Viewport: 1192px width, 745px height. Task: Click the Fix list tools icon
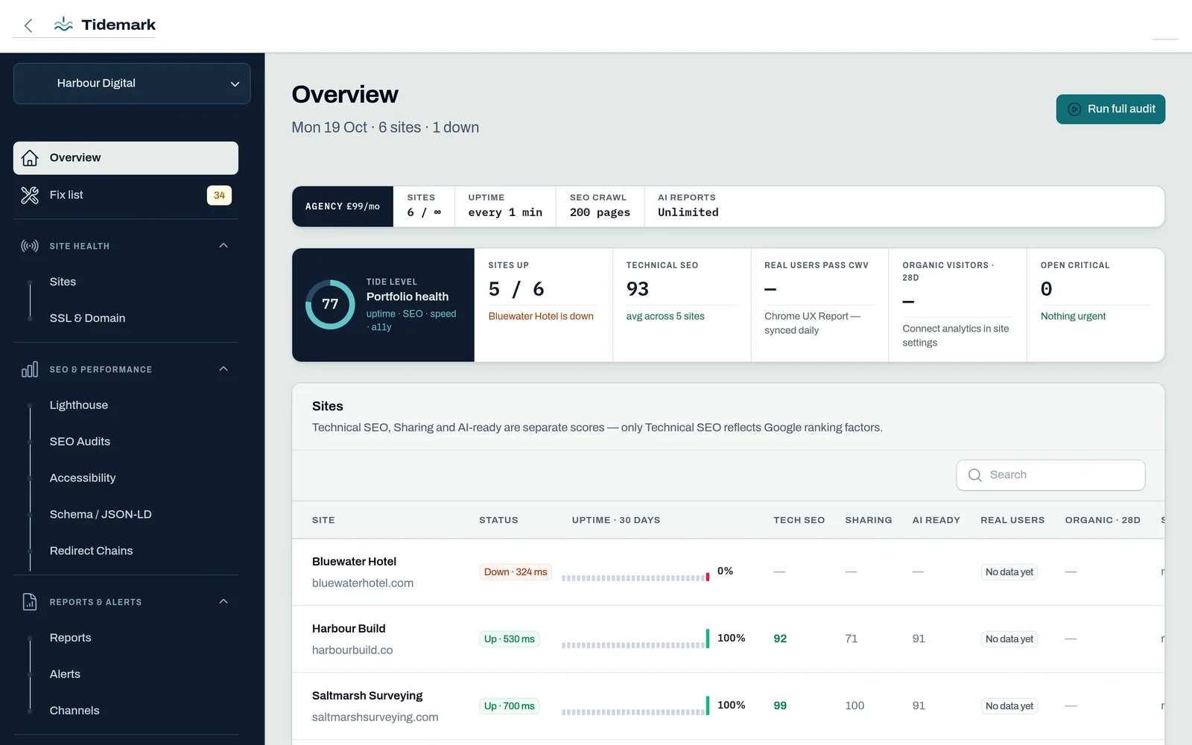30,195
